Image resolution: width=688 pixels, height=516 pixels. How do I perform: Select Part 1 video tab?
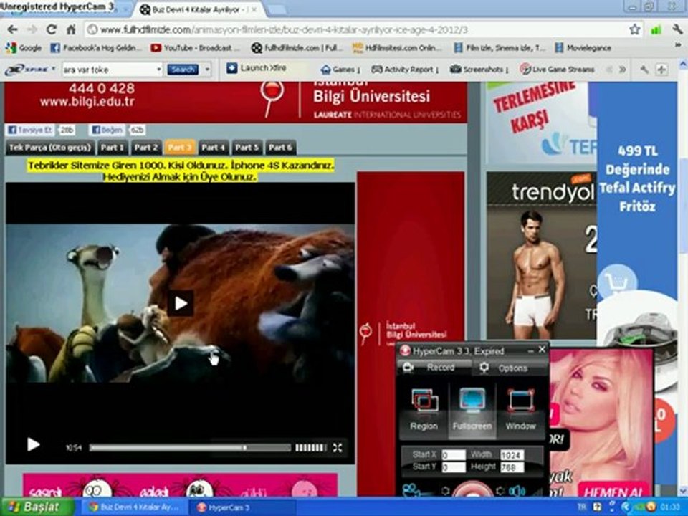pyautogui.click(x=113, y=148)
